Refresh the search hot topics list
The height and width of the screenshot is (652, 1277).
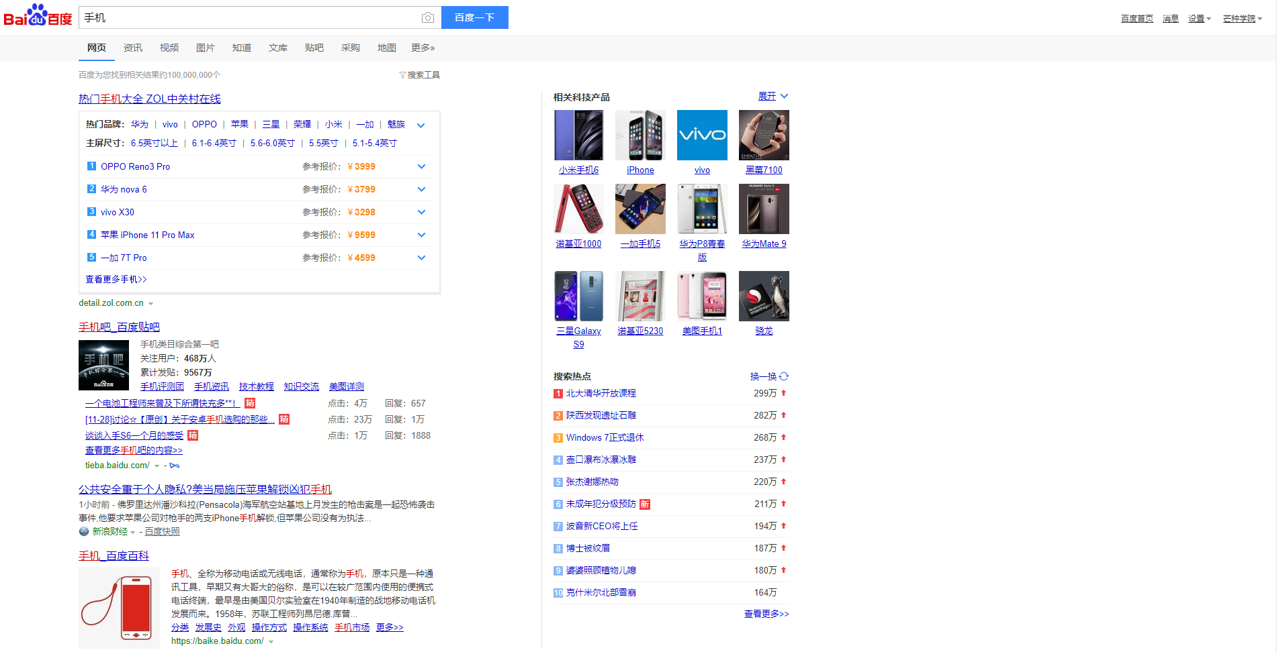(x=769, y=376)
